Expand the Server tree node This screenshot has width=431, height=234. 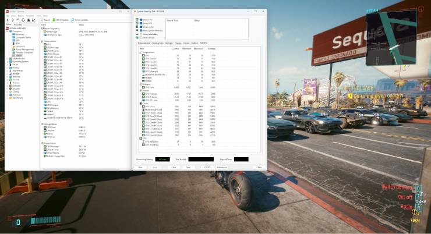[7, 65]
